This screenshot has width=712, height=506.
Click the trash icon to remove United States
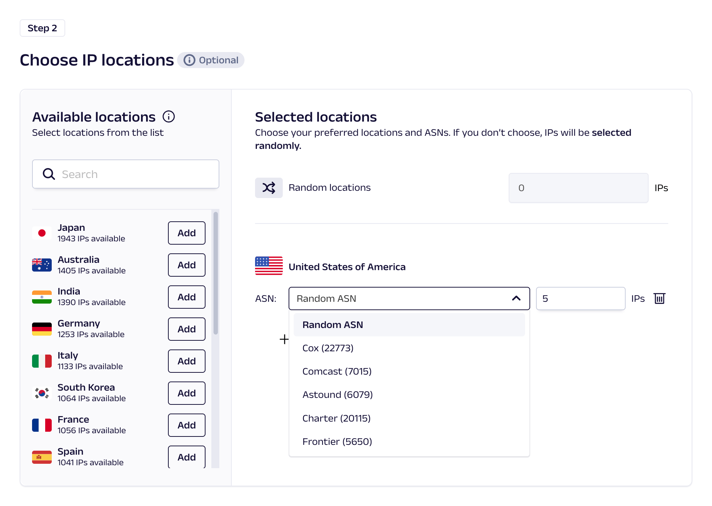(x=660, y=299)
